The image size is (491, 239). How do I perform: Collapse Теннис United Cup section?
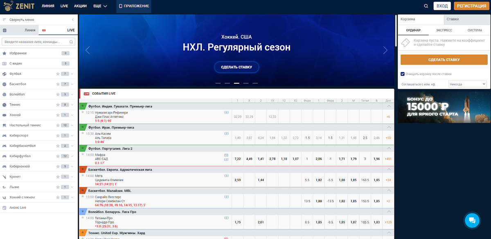click(x=389, y=233)
